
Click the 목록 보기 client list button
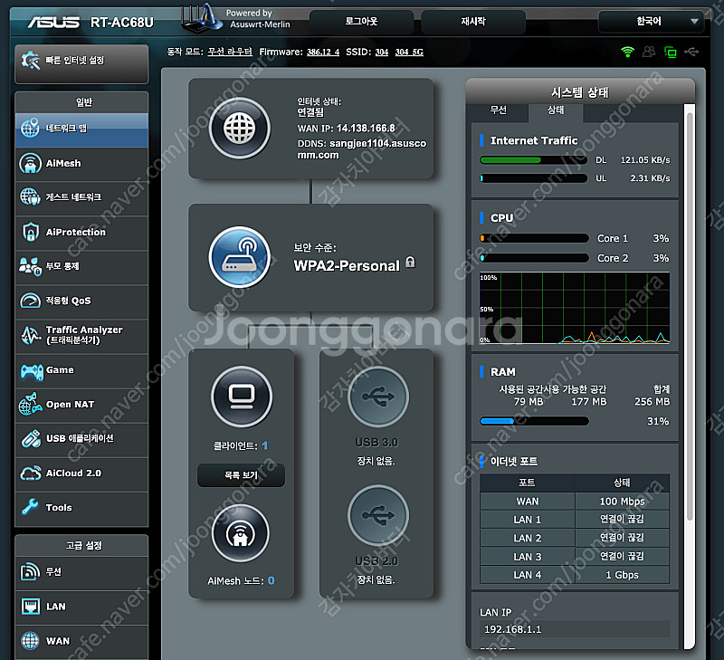tap(241, 475)
